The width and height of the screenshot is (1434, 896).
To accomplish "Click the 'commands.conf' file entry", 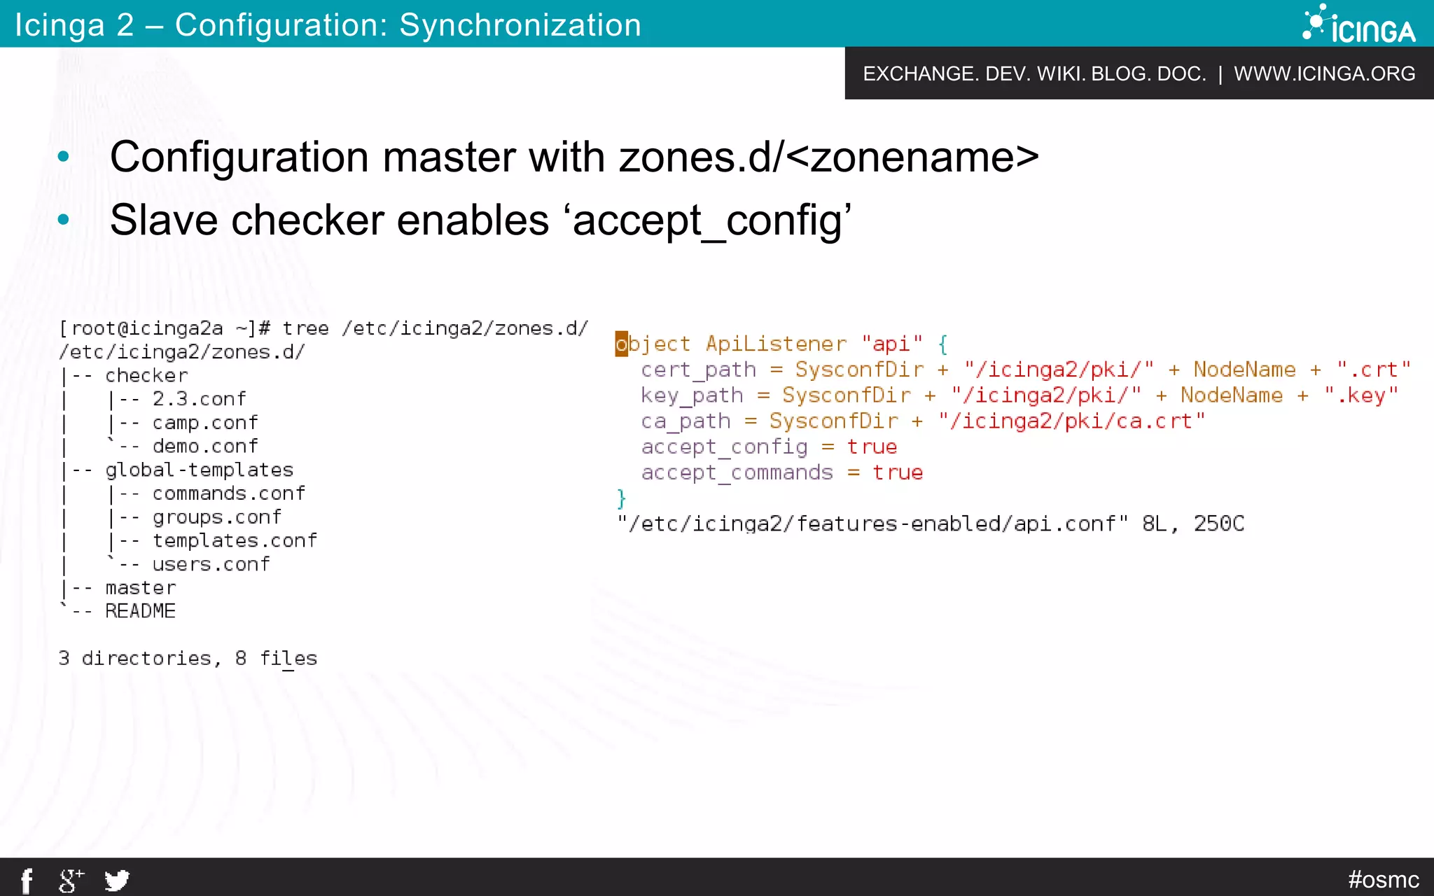I will [x=229, y=493].
